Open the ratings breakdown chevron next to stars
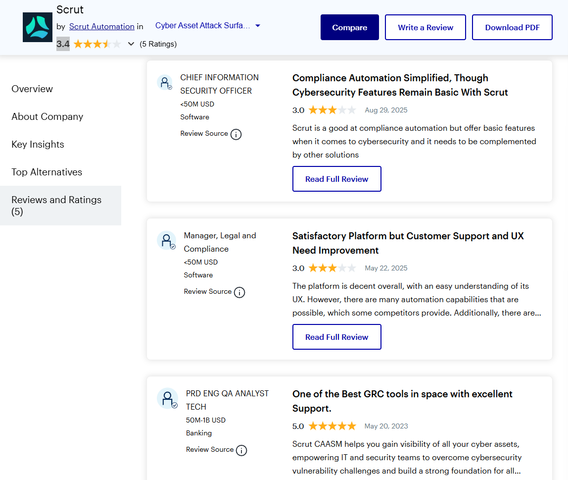The width and height of the screenshot is (568, 480). pyautogui.click(x=130, y=44)
